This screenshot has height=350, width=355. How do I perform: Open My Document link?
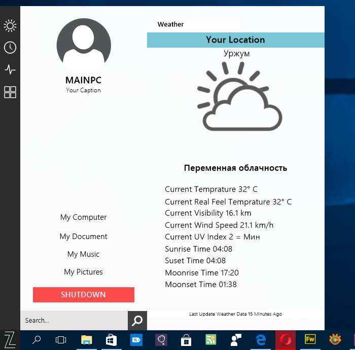(x=83, y=237)
